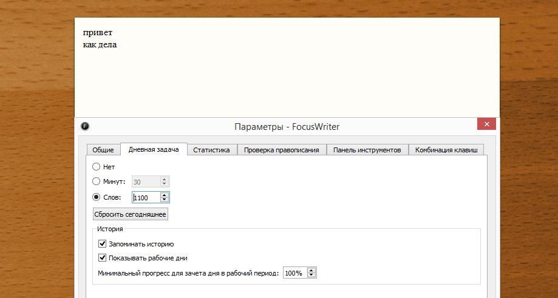Click the FocusWriter icon in dialog title bar
558x298 pixels.
pos(85,126)
